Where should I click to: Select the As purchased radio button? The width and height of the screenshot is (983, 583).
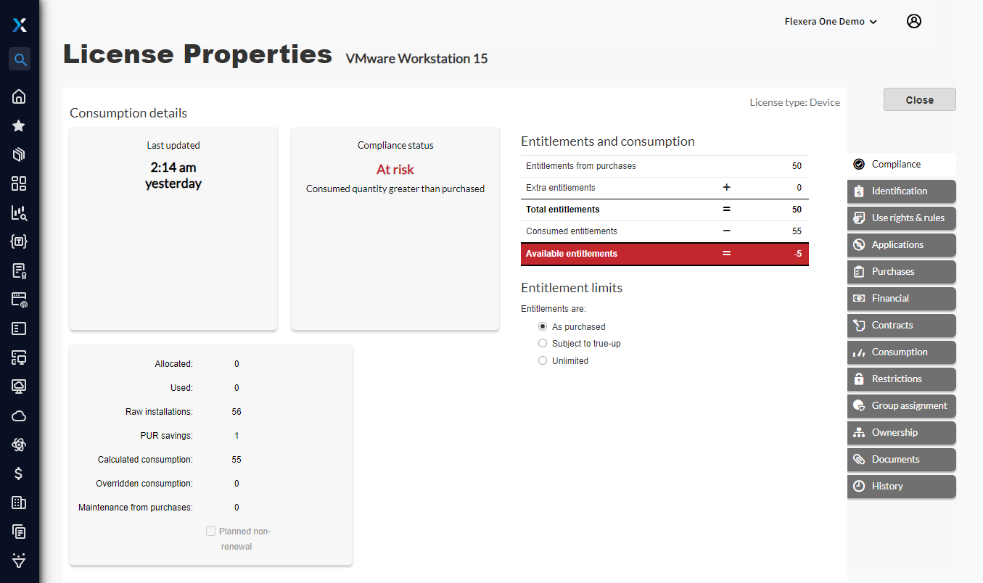(543, 326)
